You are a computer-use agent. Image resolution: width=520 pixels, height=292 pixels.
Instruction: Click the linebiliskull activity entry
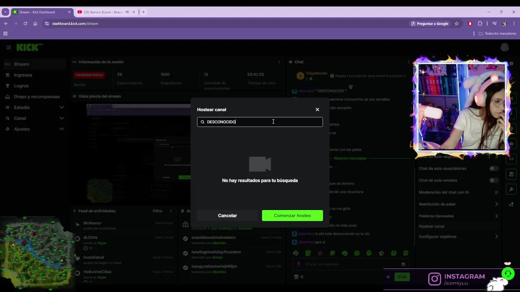[x=123, y=260]
